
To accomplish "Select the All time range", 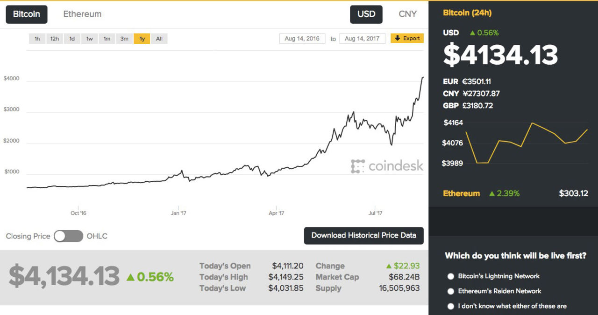I will click(x=159, y=39).
